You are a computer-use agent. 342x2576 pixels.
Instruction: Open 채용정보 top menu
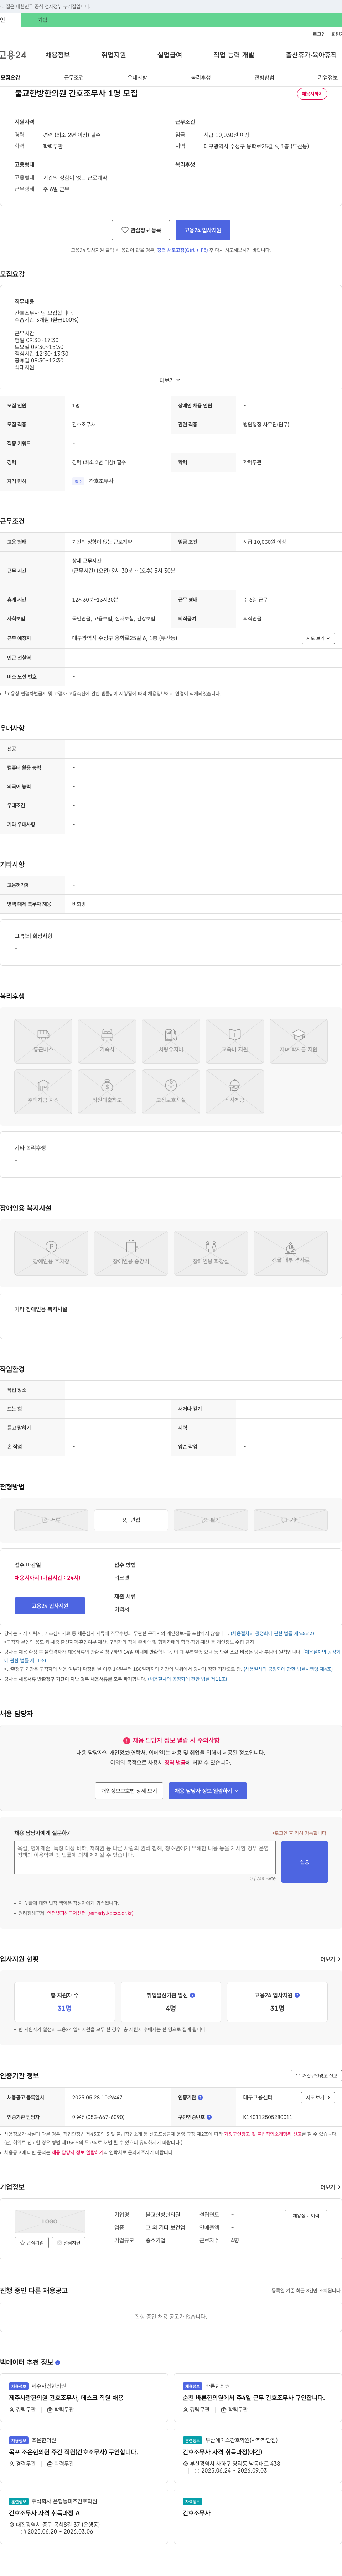tap(58, 55)
